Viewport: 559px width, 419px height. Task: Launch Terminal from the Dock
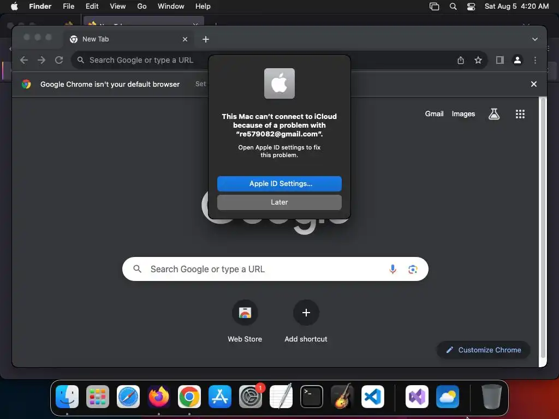312,397
